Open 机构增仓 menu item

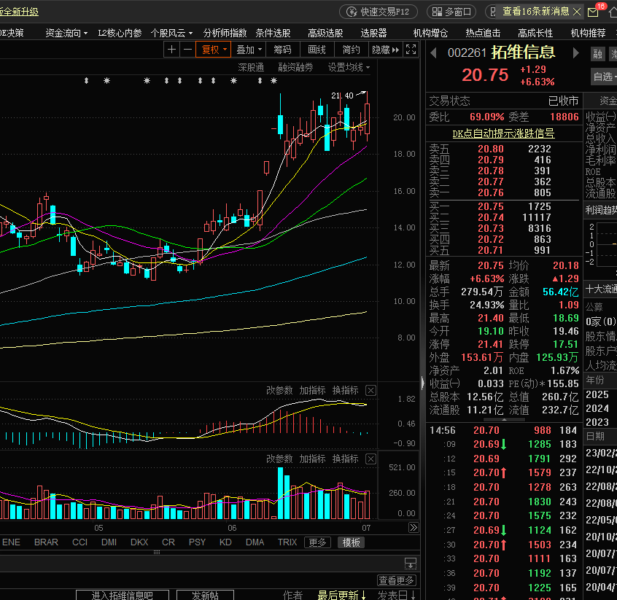[430, 33]
